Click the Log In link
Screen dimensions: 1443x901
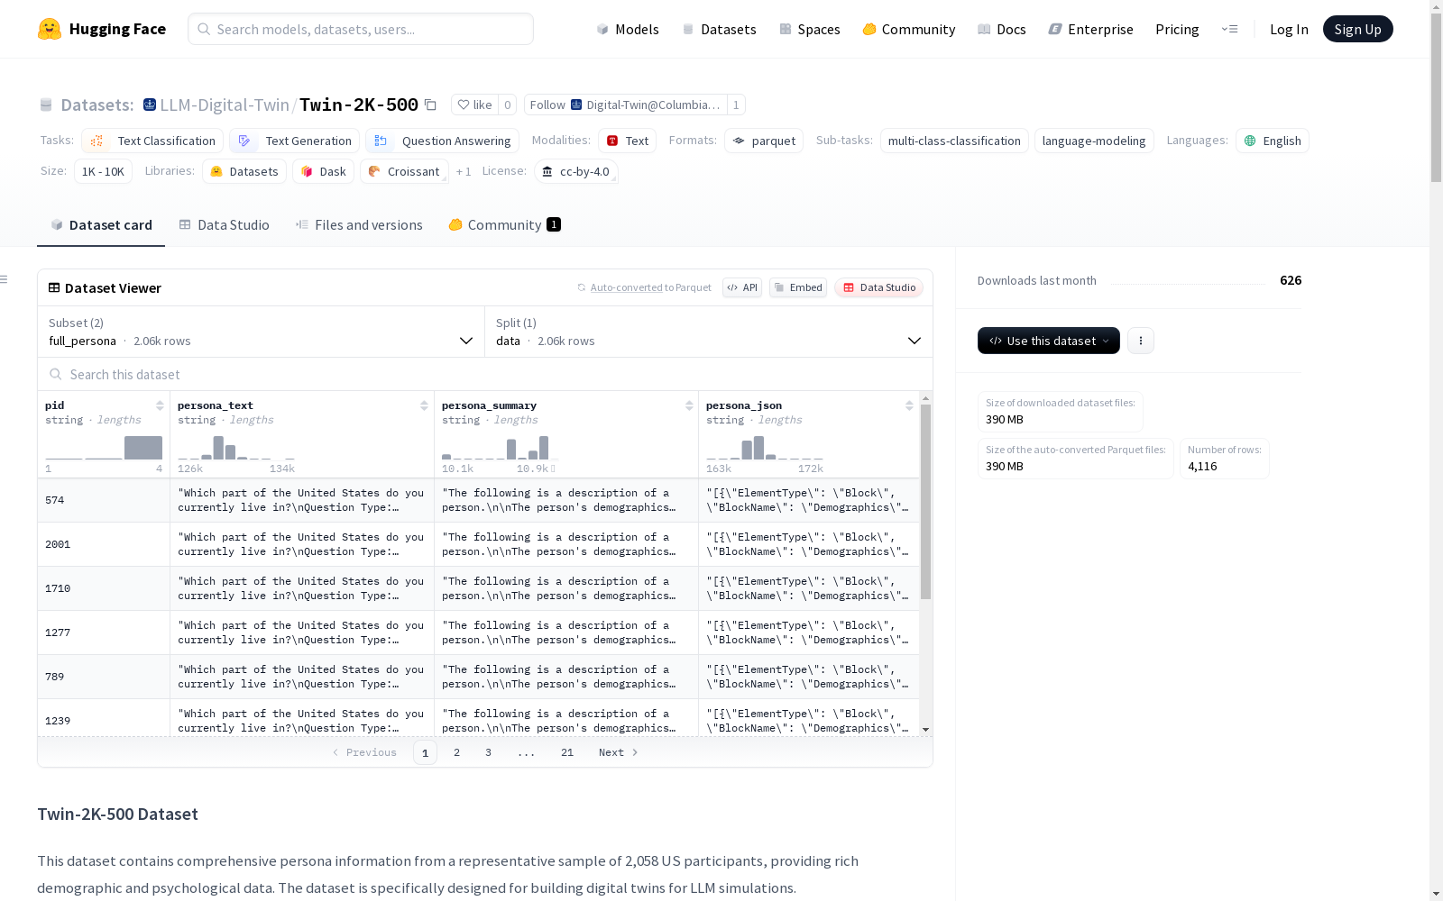click(x=1289, y=29)
